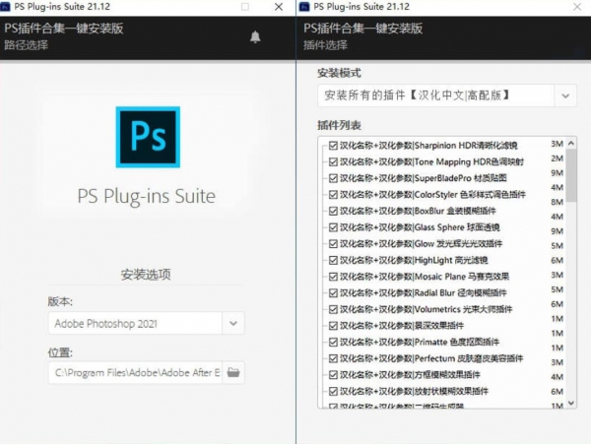Uncheck the Tone Mapping HDR plugin checkbox
Viewport: 591px width, 444px height.
pyautogui.click(x=333, y=161)
